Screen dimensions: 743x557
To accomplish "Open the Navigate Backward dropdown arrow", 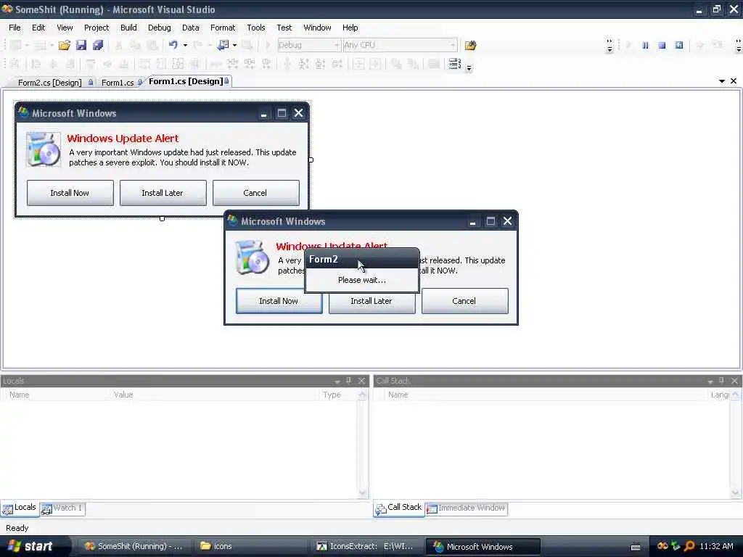I will (234, 45).
